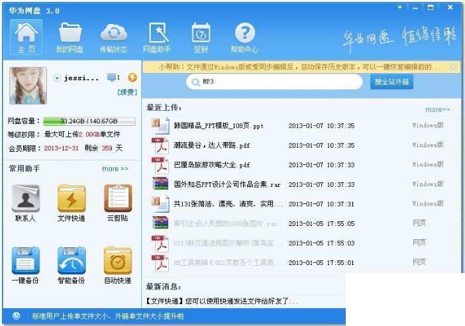Launch 文件快递 file express icon
The width and height of the screenshot is (465, 326).
72,203
